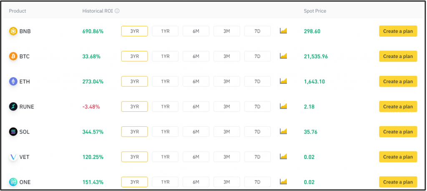This screenshot has width=427, height=191.
Task: Choose 3YR period for BNB
Action: click(134, 31)
